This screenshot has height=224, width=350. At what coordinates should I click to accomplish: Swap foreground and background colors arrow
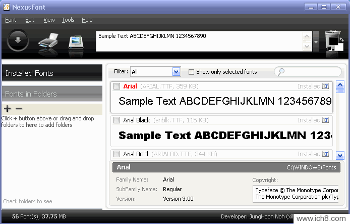(341, 39)
